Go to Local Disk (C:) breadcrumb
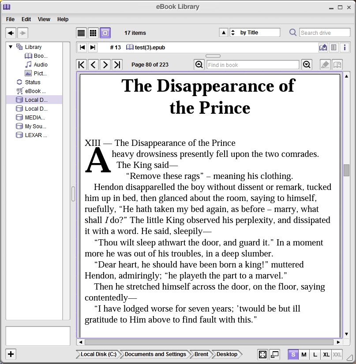This screenshot has width=356, height=364. click(98, 354)
